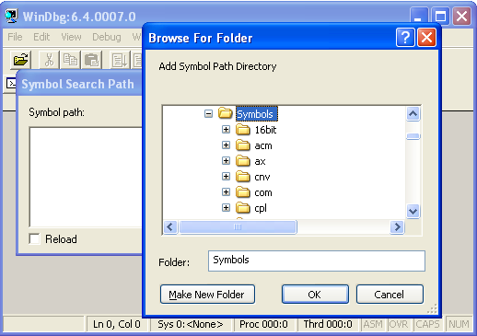
Task: Expand the 16bit folder
Action: pos(227,130)
